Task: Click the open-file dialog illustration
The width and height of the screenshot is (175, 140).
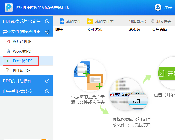Action: 128,94
